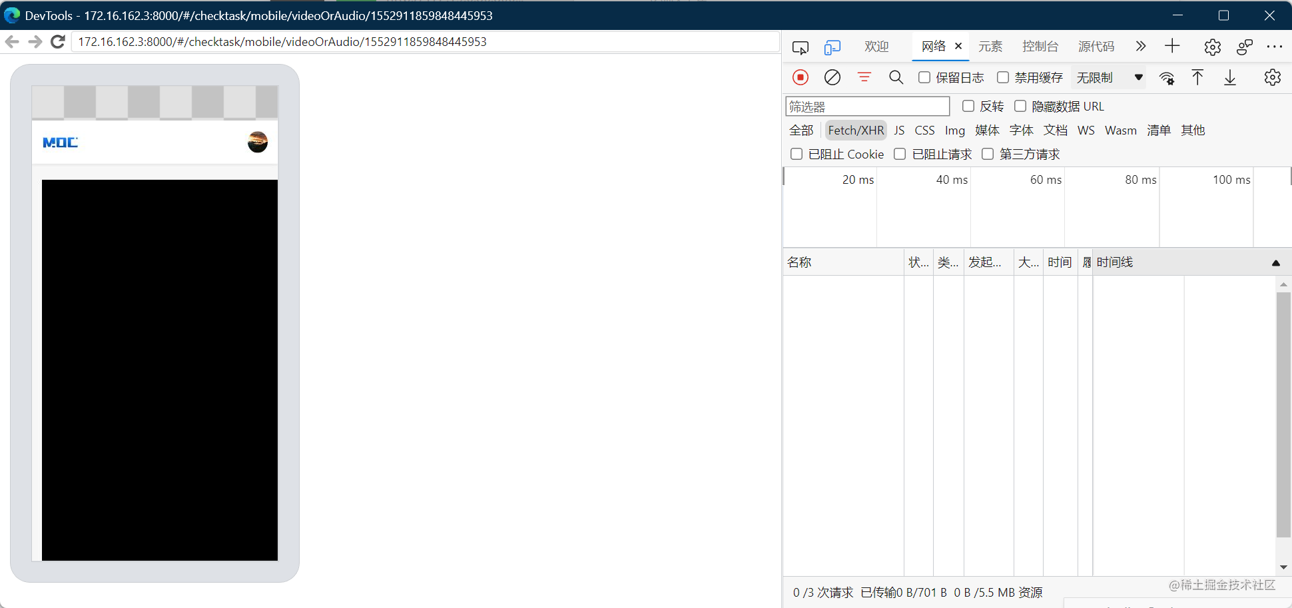
Task: Open network panel settings gear
Action: tap(1273, 77)
